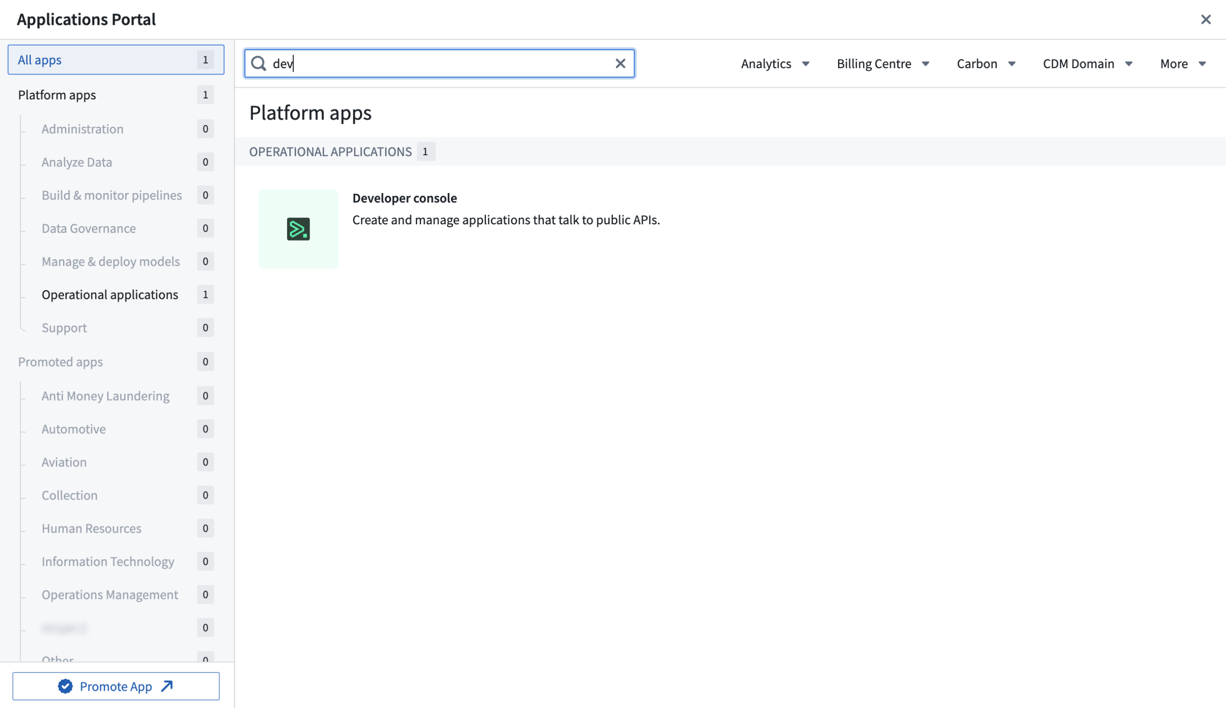Image resolution: width=1226 pixels, height=708 pixels.
Task: Select the Anti Money Laundering category
Action: click(105, 395)
